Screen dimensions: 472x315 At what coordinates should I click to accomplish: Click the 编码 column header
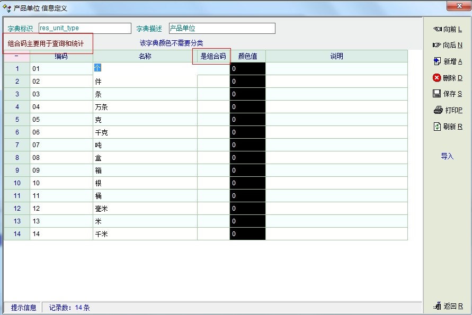[x=61, y=56]
